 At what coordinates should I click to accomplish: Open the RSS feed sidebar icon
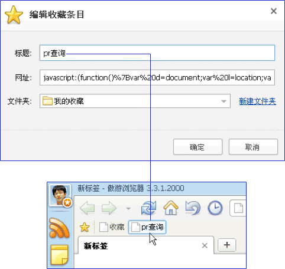click(x=59, y=228)
